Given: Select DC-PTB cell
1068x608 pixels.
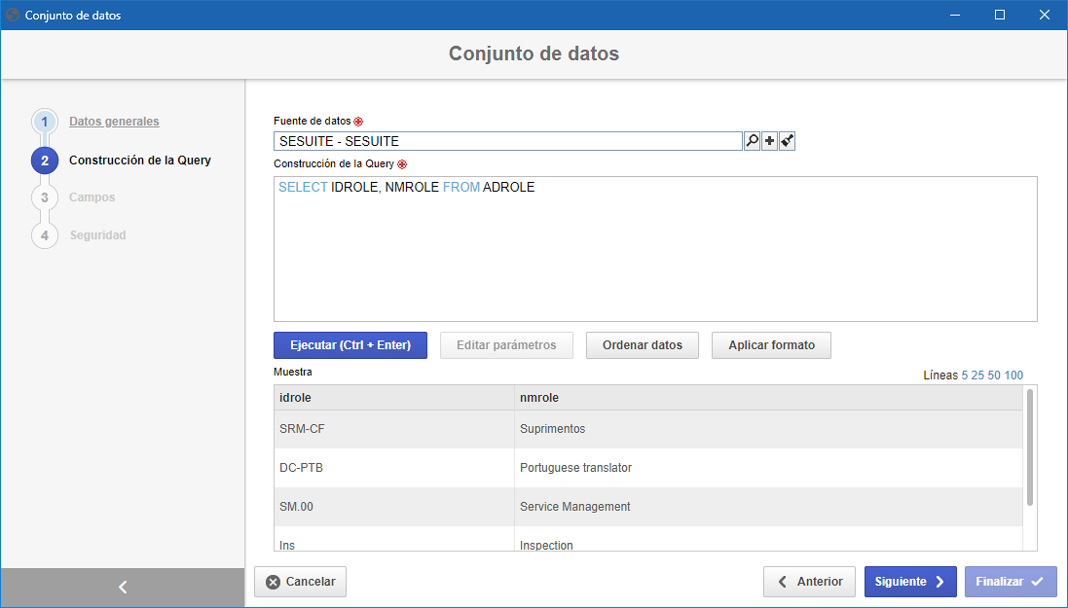Looking at the screenshot, I should 393,468.
